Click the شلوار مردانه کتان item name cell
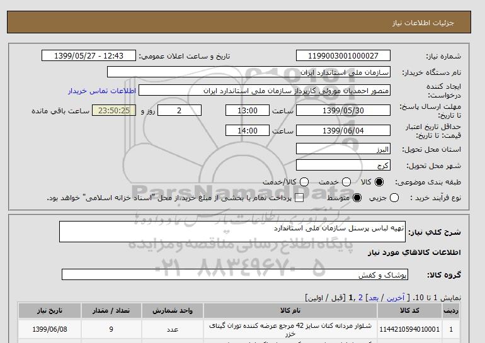 pyautogui.click(x=290, y=329)
